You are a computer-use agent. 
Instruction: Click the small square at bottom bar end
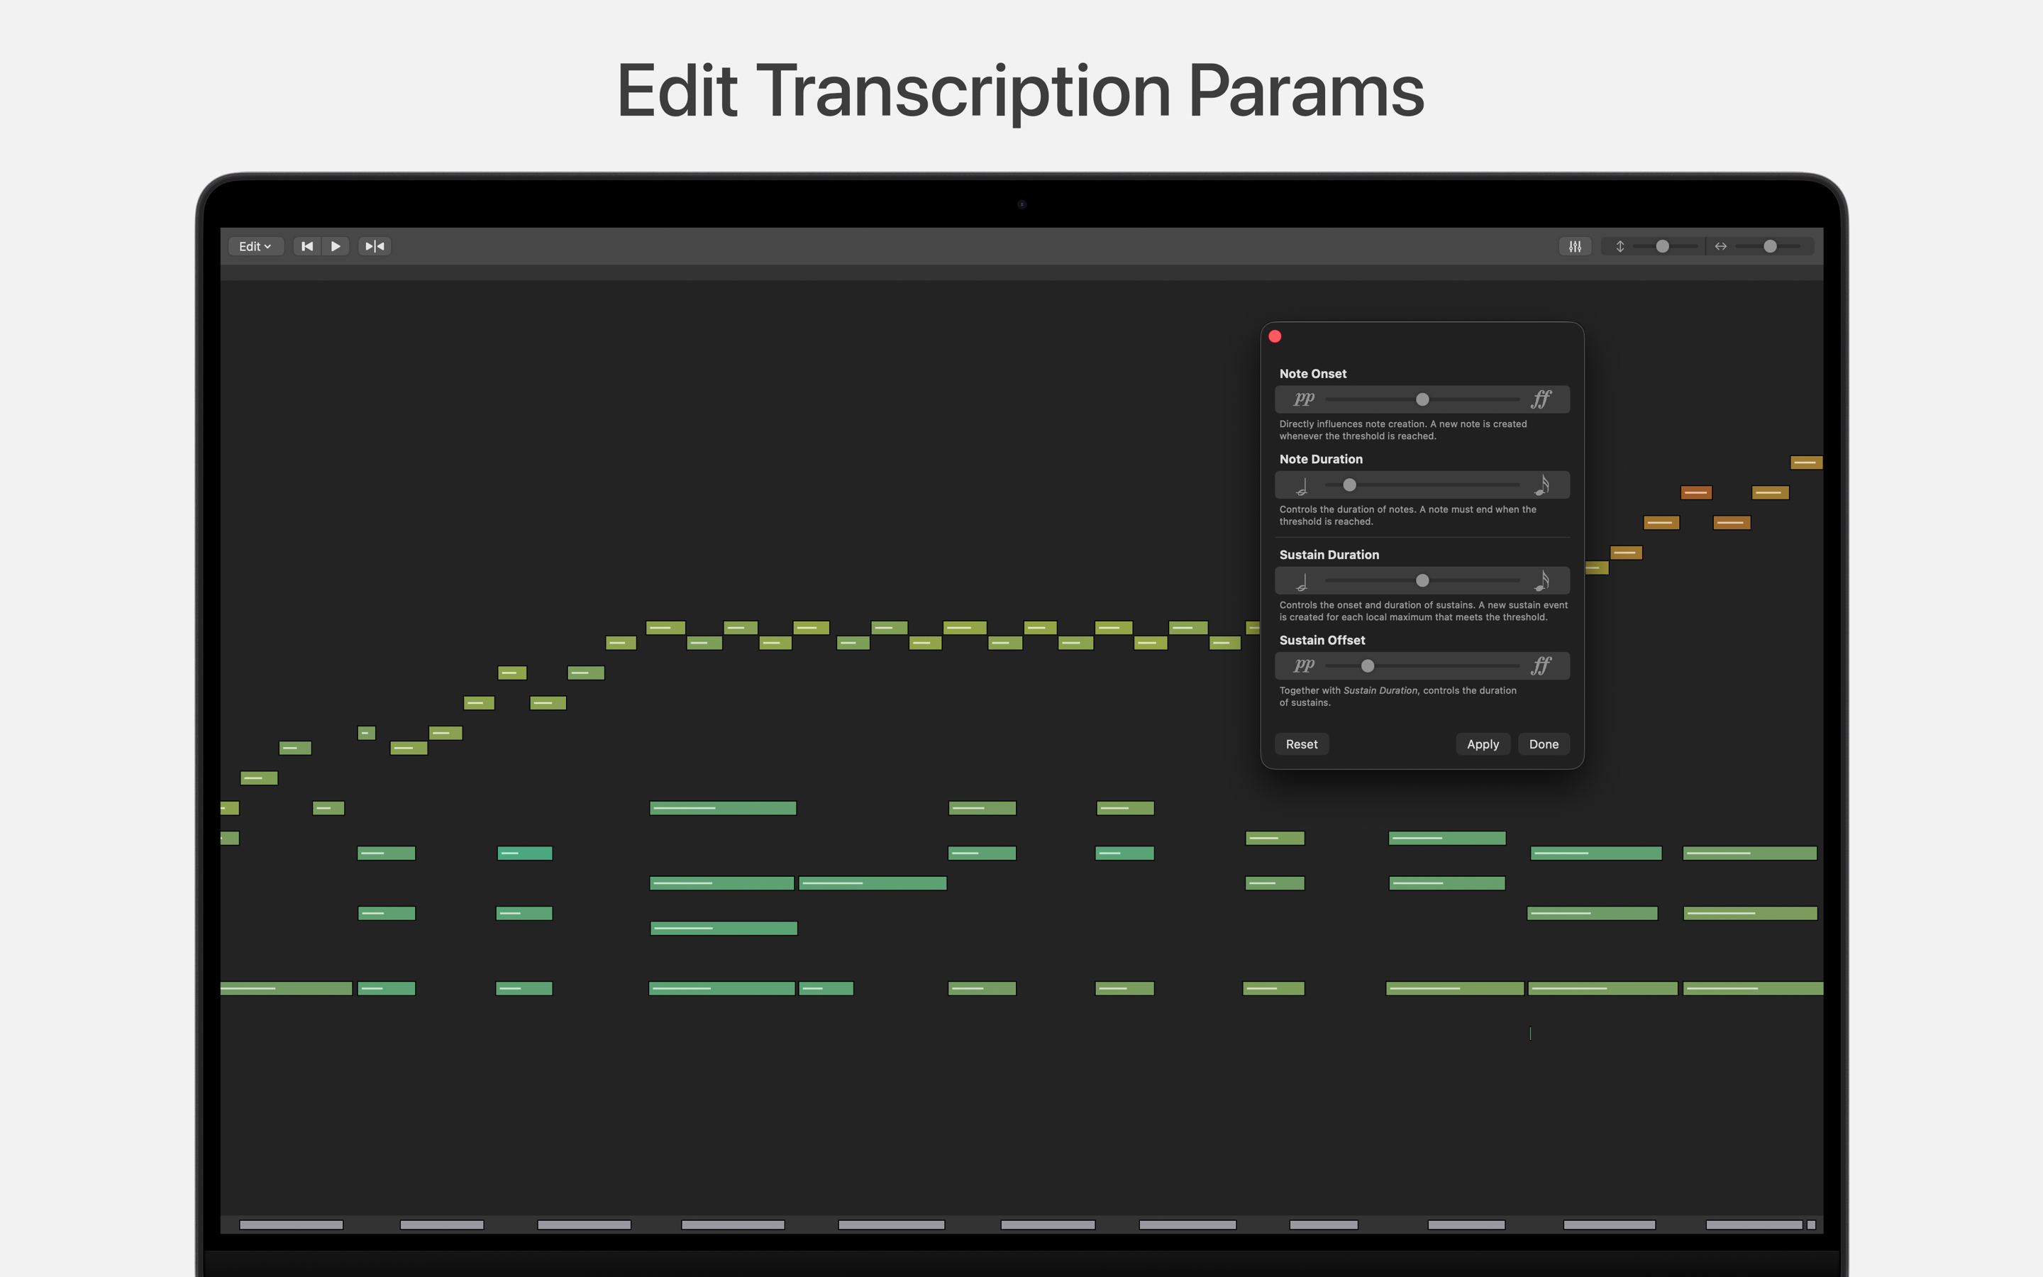coord(1811,1225)
